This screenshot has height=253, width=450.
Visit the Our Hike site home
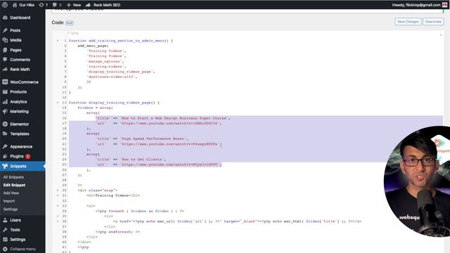coord(23,5)
